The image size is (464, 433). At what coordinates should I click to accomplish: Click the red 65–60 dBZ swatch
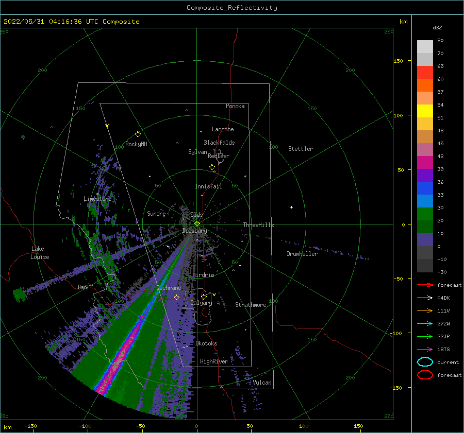pyautogui.click(x=425, y=73)
